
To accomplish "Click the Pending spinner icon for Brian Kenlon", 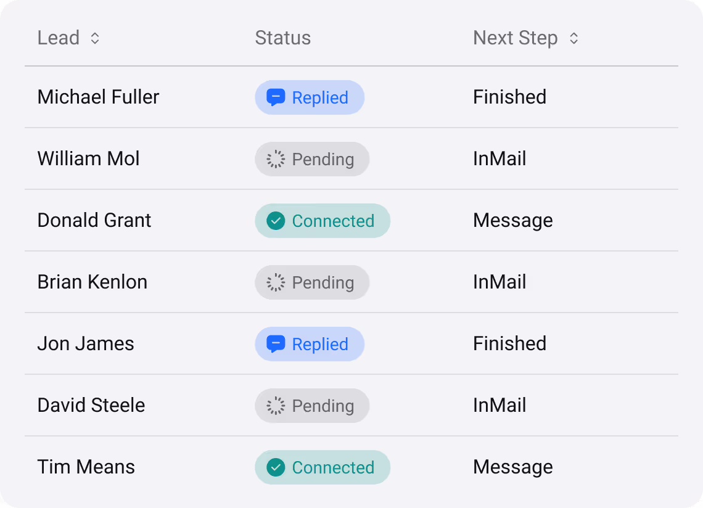I will point(275,282).
